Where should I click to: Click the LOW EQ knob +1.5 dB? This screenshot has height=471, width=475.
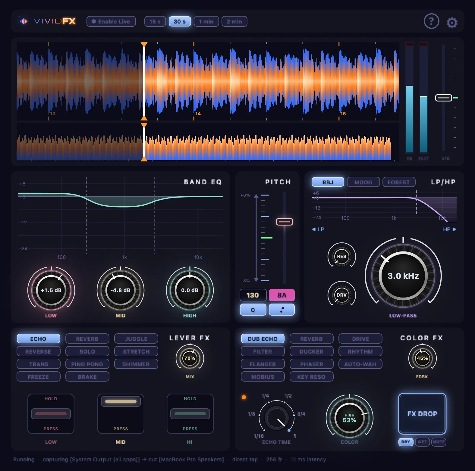51,290
